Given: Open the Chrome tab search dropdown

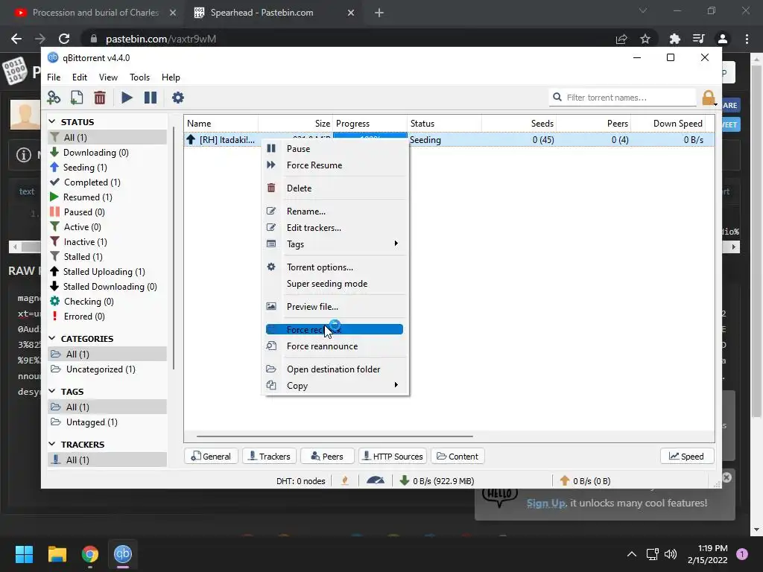Looking at the screenshot, I should click(x=643, y=10).
